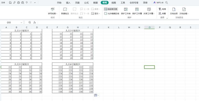This screenshot has width=199, height=101.
Task: Click 转繁 convert to traditional Chinese
Action: coord(162,13)
